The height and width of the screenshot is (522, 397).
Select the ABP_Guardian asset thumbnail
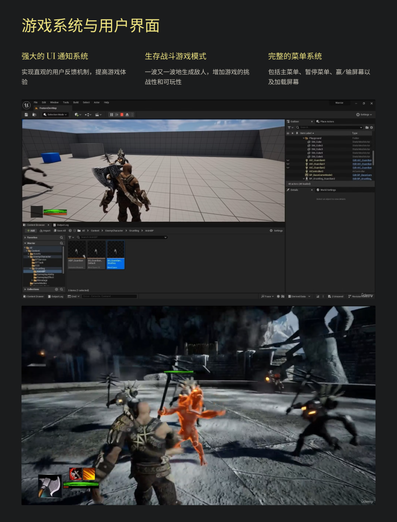coord(77,255)
